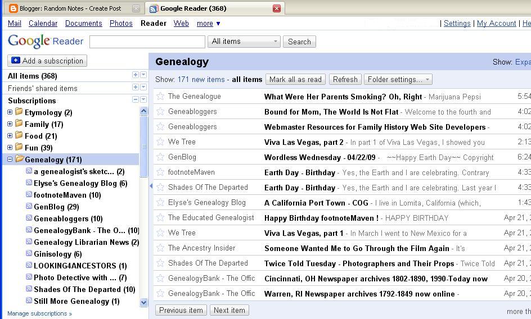531x319 pixels.
Task: Collapse the Genealogy folder
Action: [x=10, y=159]
